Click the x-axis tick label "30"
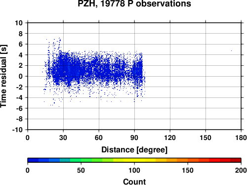The height and width of the screenshot is (185, 247). pos(63,138)
